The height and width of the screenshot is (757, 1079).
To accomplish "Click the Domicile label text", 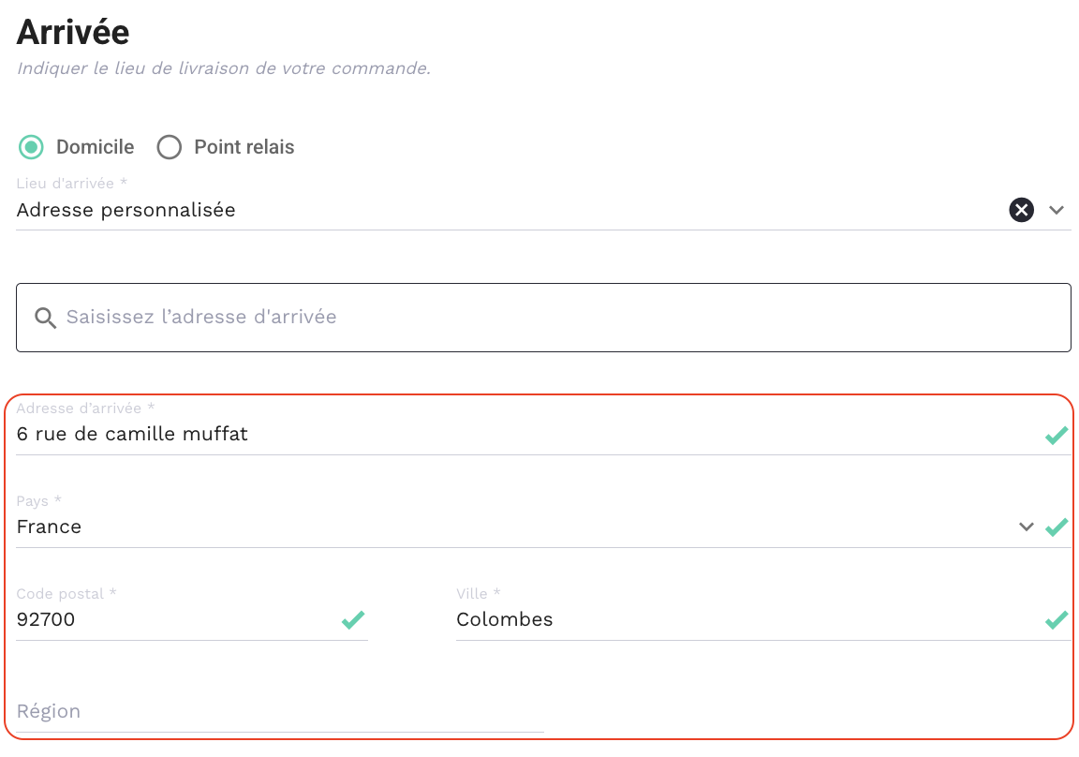I will coord(95,147).
